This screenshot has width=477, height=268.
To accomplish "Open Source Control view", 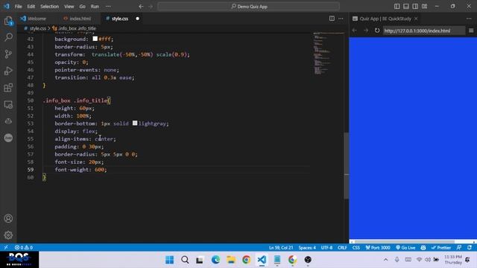I will [8, 54].
